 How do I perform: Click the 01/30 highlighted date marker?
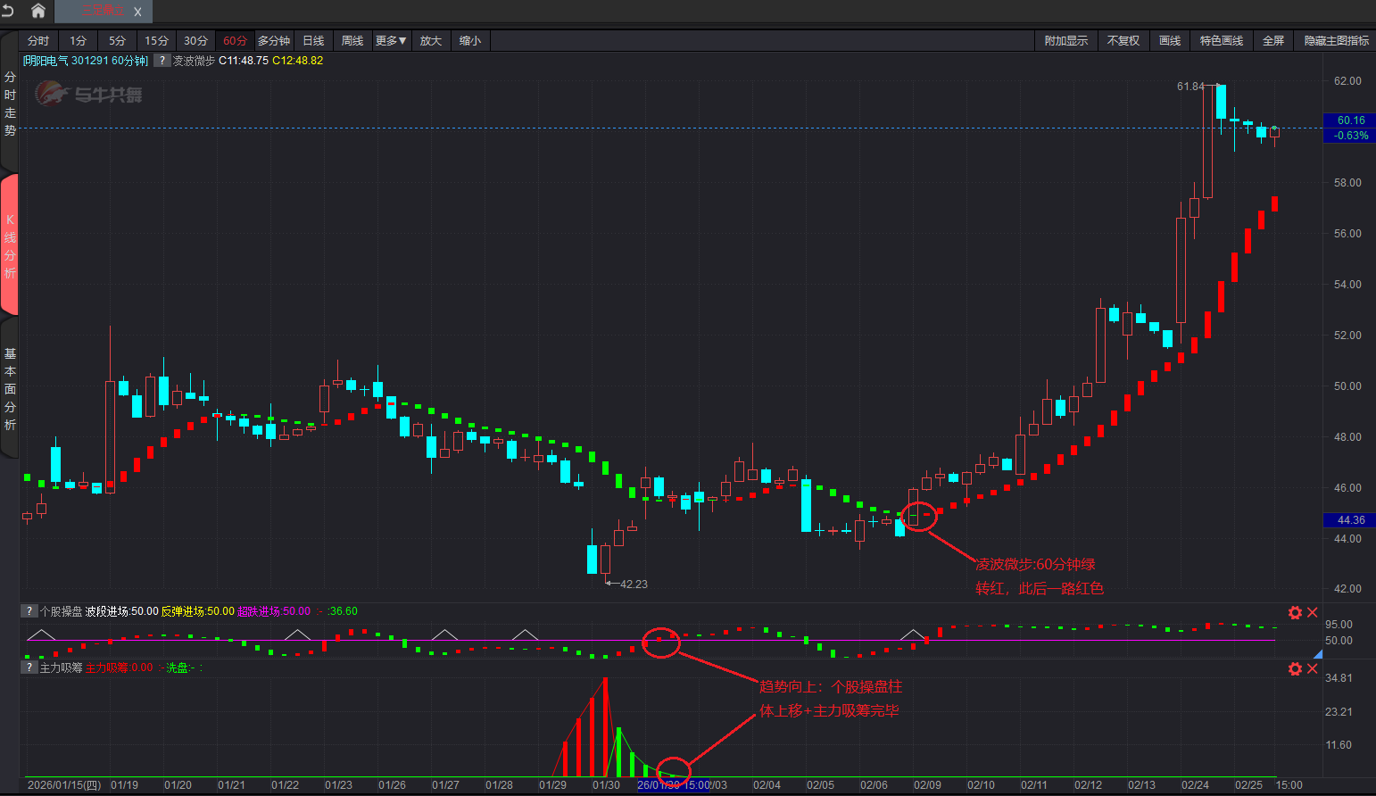click(673, 785)
